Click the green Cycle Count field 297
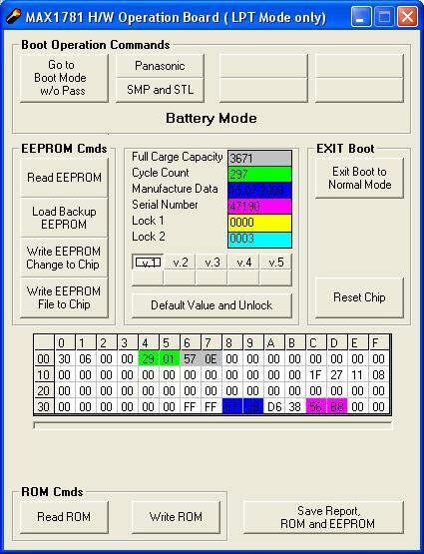This screenshot has width=424, height=554. coord(259,174)
